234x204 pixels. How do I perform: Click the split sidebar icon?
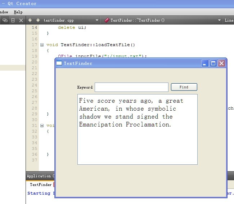[x=13, y=21]
